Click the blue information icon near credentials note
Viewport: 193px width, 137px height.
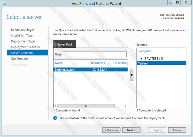point(55,118)
